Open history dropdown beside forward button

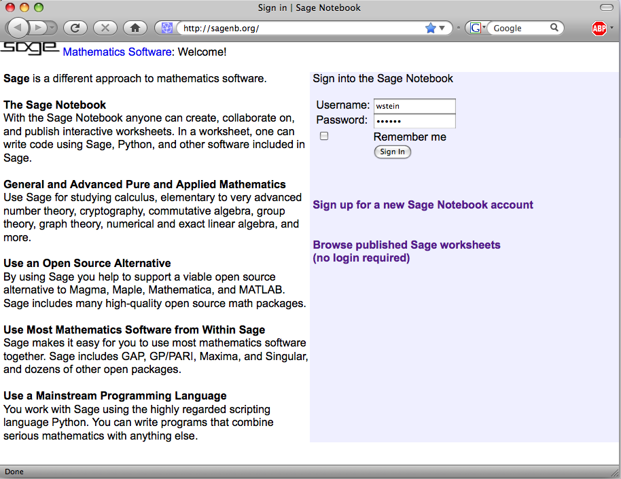[52, 28]
